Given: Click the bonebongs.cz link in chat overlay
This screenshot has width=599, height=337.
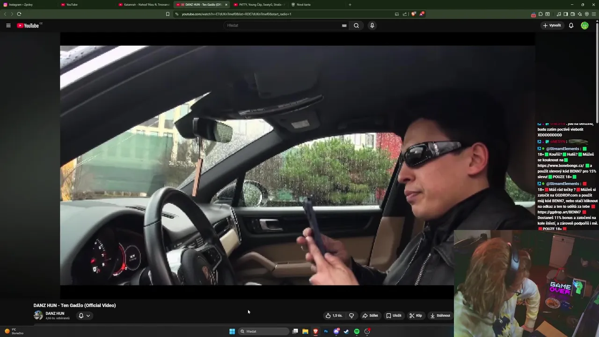Looking at the screenshot, I should click(x=561, y=166).
